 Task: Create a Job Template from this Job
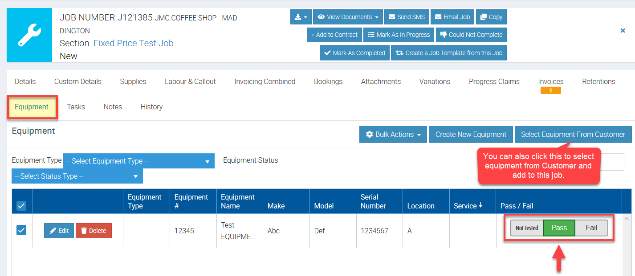(449, 53)
